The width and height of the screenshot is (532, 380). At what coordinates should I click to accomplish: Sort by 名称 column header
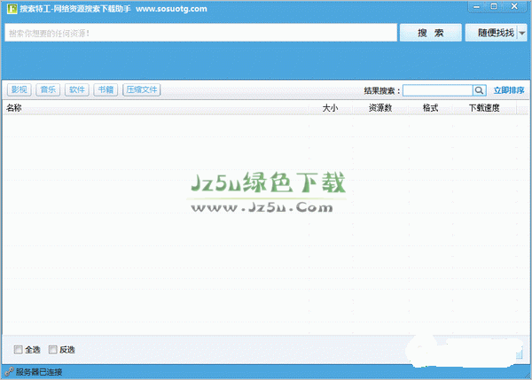point(155,108)
